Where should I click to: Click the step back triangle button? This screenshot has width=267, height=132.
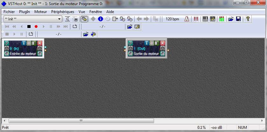click(21, 27)
